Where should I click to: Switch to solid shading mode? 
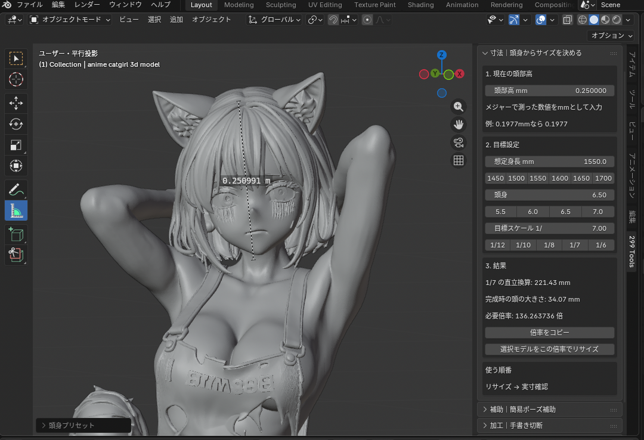click(594, 20)
